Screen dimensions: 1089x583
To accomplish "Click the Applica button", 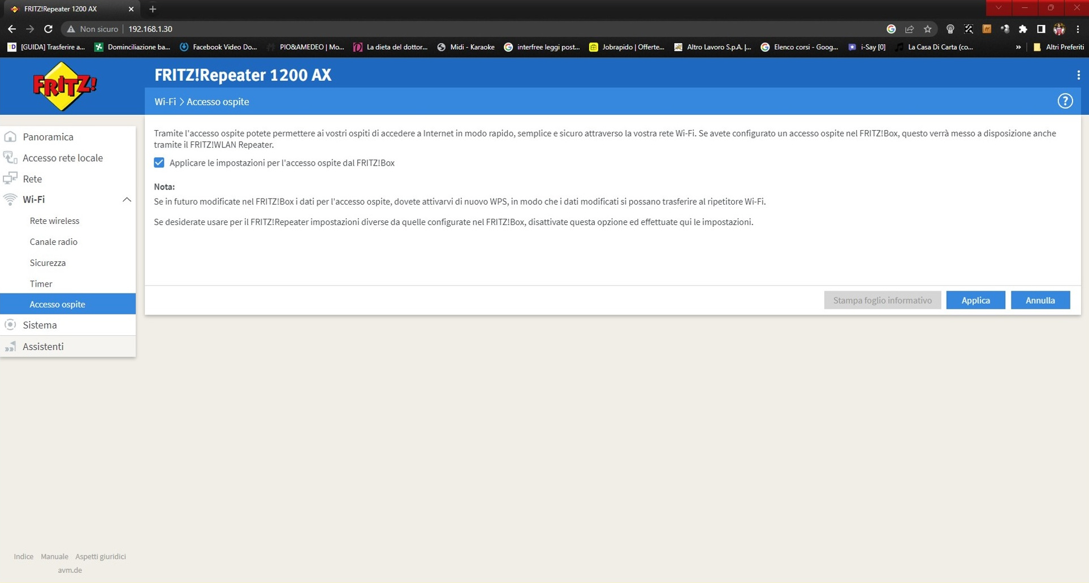I will tap(975, 300).
